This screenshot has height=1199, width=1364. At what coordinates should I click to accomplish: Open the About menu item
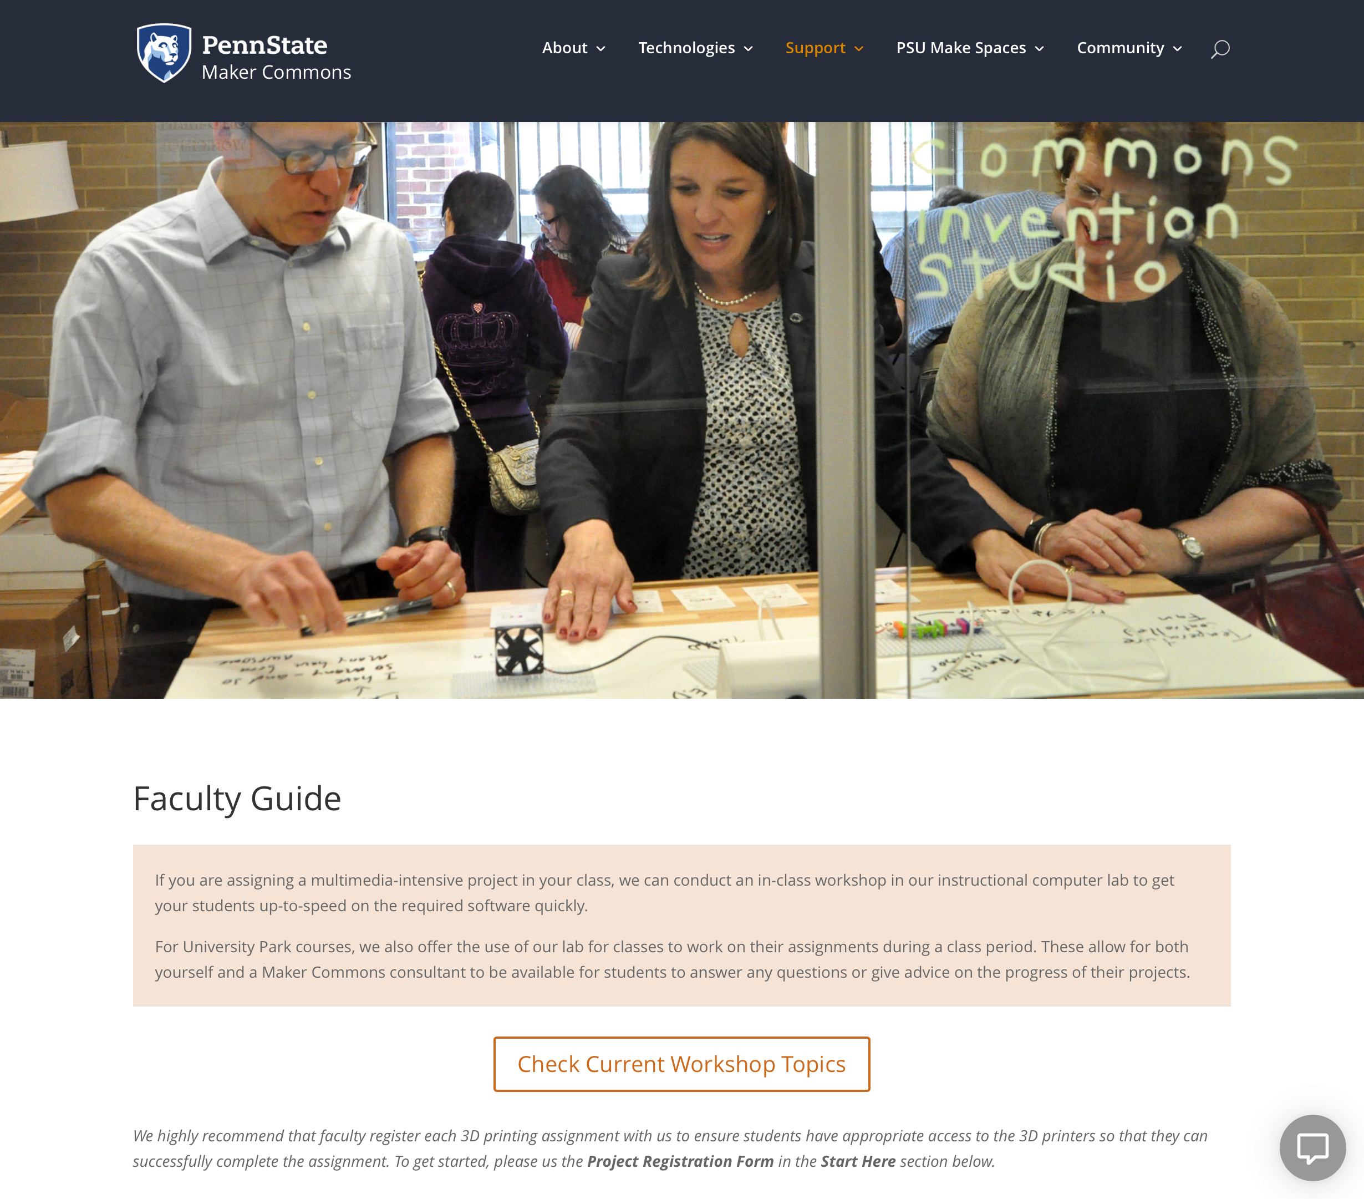coord(564,48)
